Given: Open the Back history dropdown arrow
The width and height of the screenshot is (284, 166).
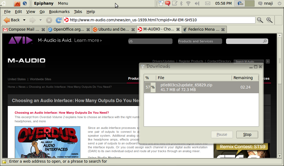Looking at the screenshot, I should click(x=24, y=20).
